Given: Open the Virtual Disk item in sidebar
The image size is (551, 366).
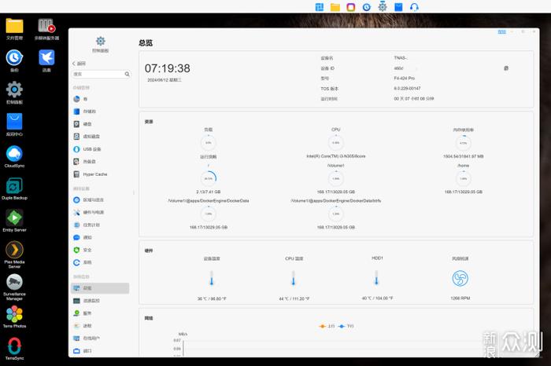Looking at the screenshot, I should (101, 137).
